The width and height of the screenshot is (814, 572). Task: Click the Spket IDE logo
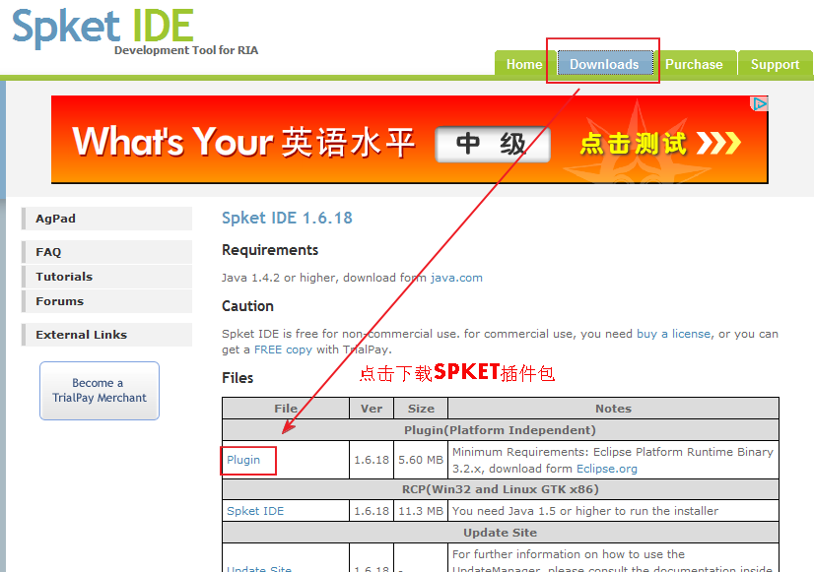pos(102,27)
